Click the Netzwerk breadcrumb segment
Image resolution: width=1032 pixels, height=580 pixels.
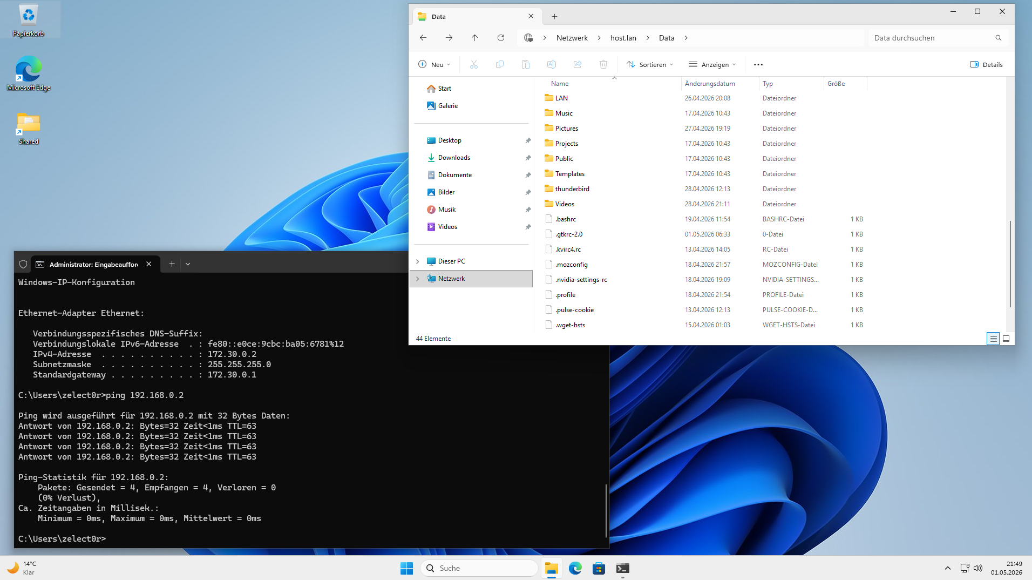[x=572, y=38]
